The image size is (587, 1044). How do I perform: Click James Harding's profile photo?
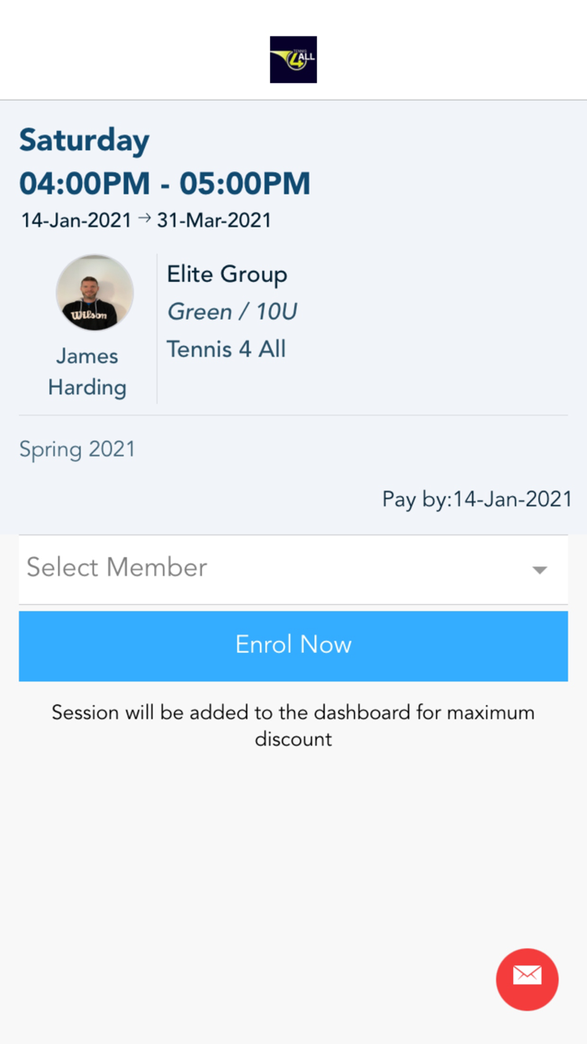[x=95, y=292]
